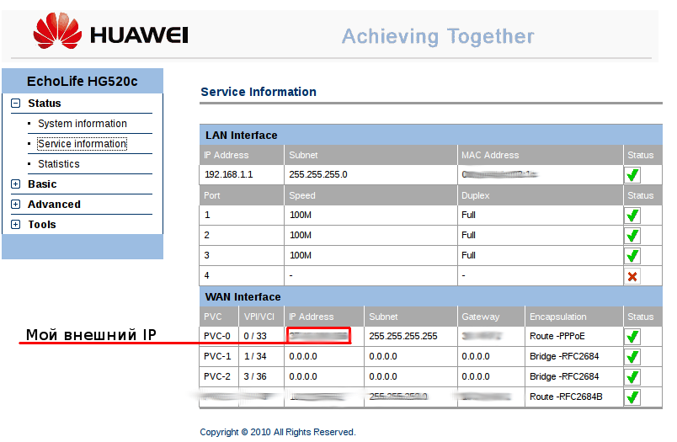Viewport: 677px width, 442px height.
Task: Click status check of Route-RFC2684B row
Action: click(x=632, y=397)
